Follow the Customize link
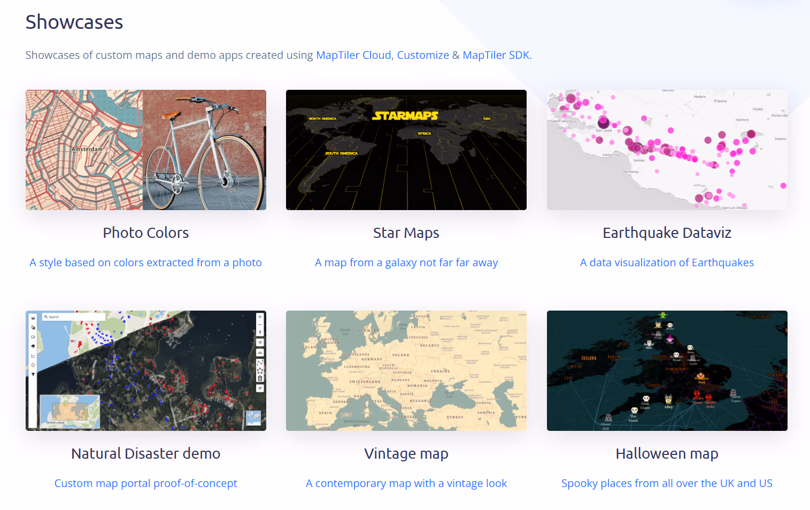This screenshot has width=810, height=510. 423,55
